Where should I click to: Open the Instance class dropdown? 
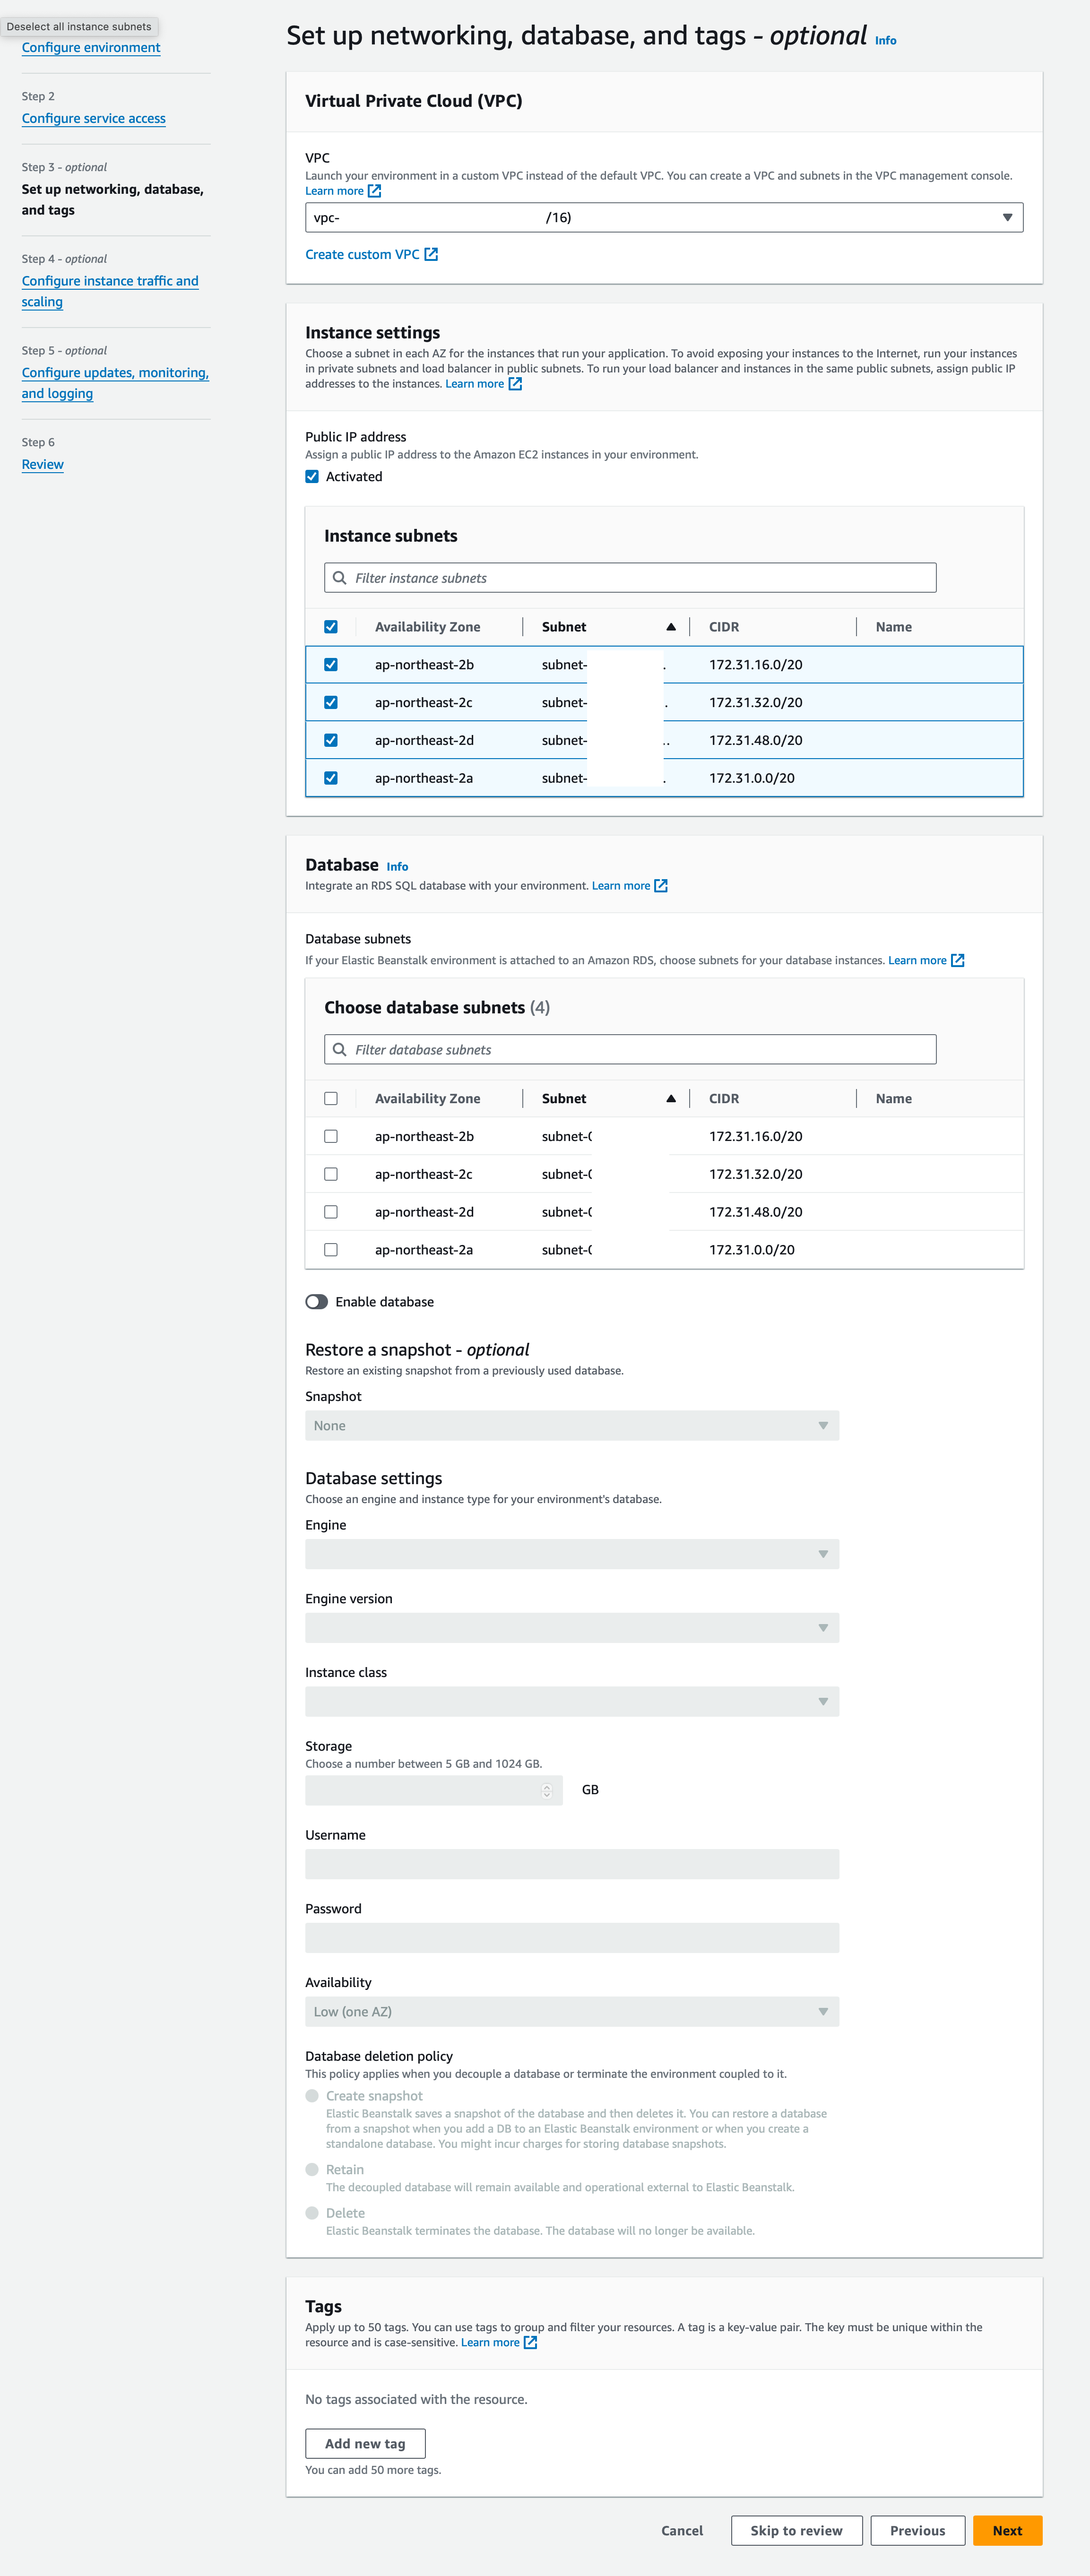click(x=572, y=1703)
